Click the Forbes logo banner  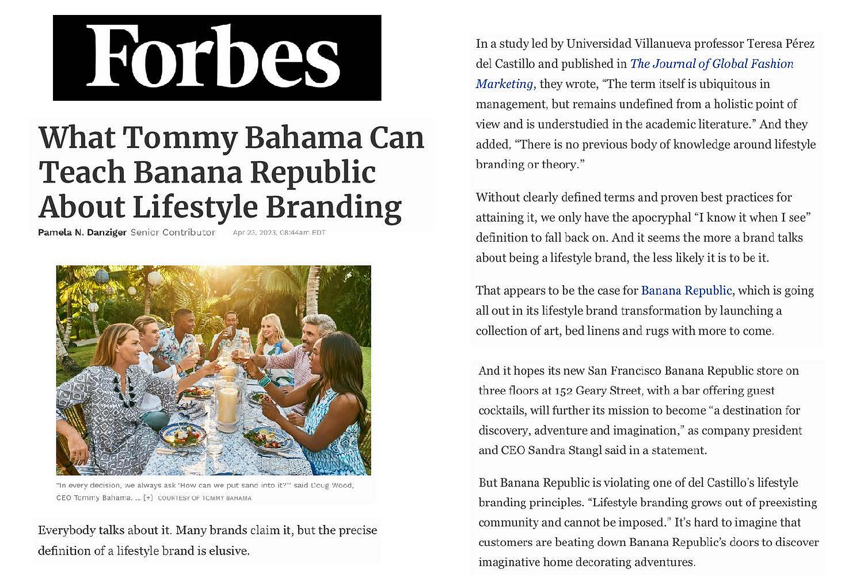[x=217, y=58]
